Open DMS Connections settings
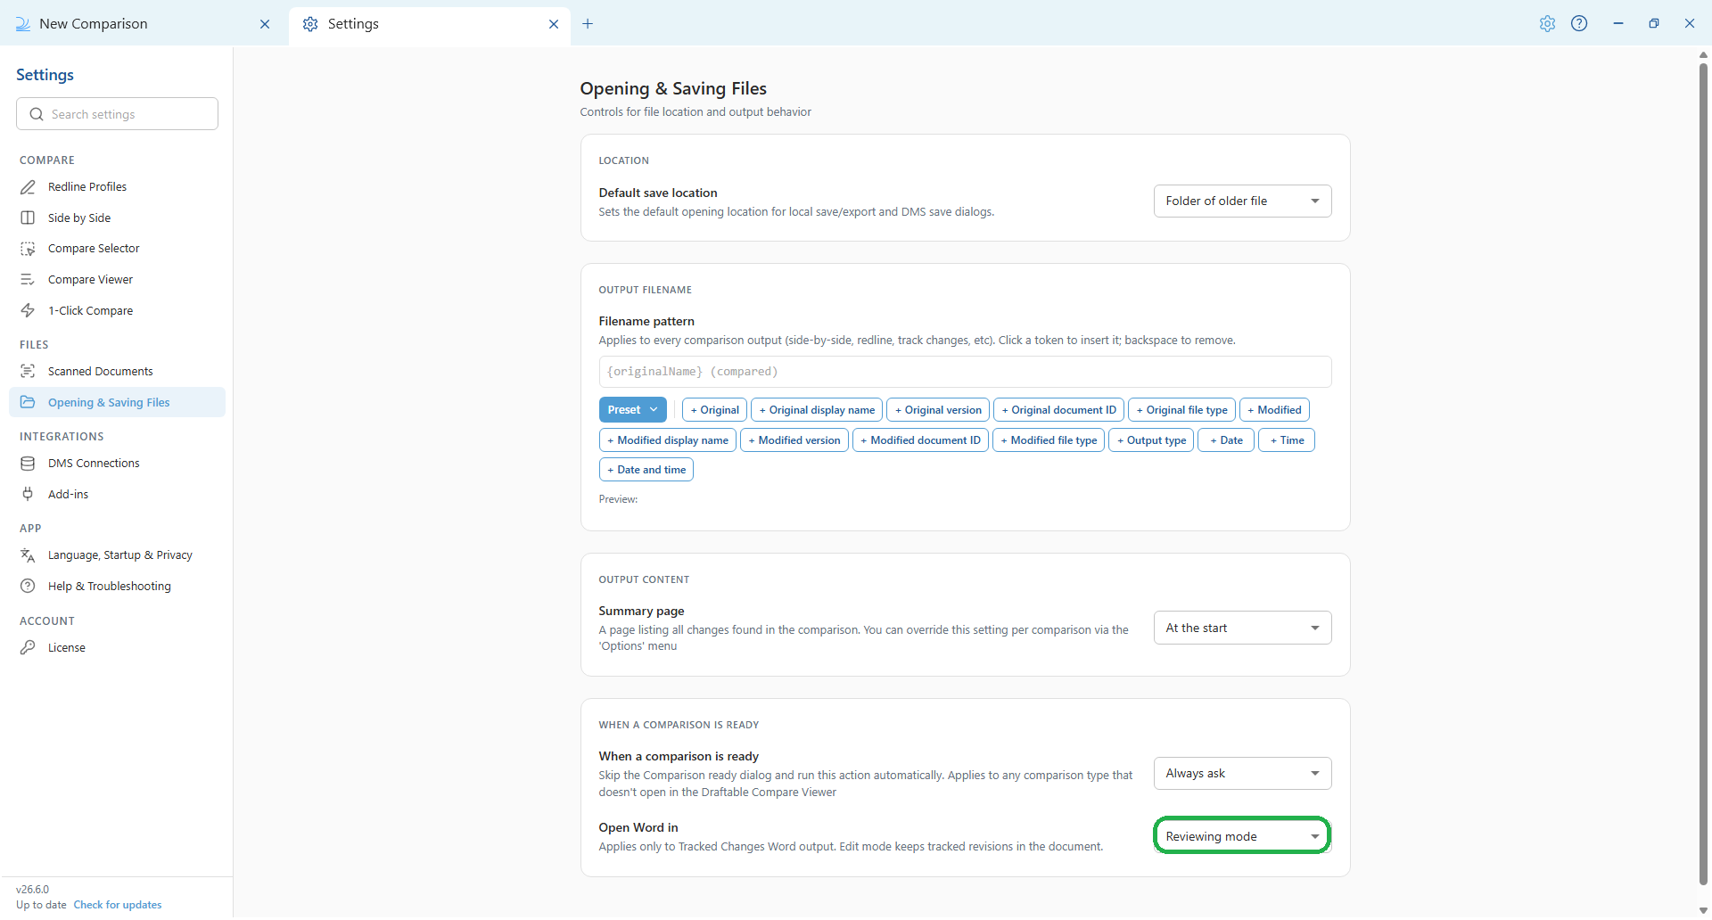1712x920 pixels. click(117, 464)
